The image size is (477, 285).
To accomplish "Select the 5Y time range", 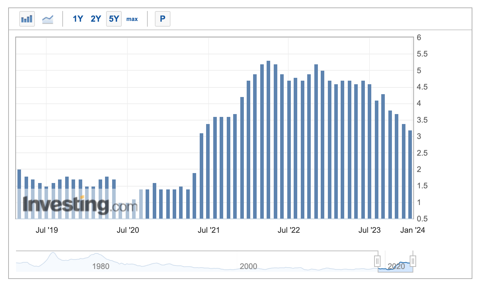I will [114, 19].
